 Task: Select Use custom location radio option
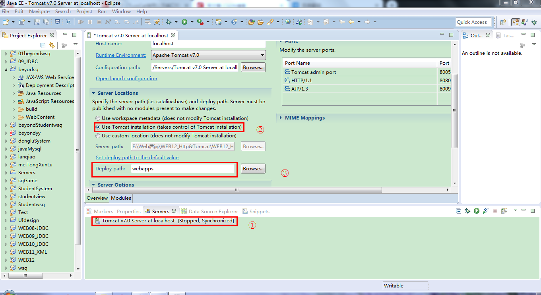(98, 136)
